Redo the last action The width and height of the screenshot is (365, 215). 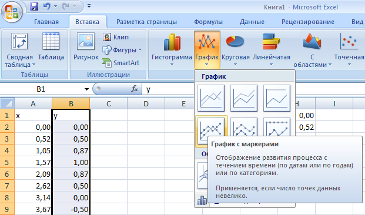pyautogui.click(x=66, y=6)
